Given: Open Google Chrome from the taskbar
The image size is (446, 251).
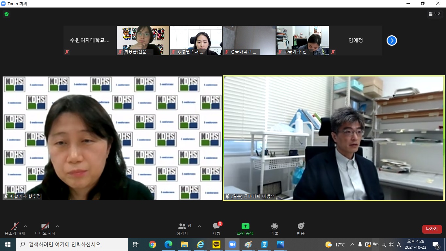Looking at the screenshot, I should point(152,244).
